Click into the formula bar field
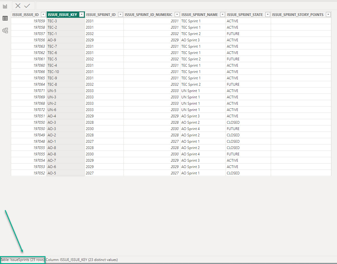337x264 pixels. point(181,6)
